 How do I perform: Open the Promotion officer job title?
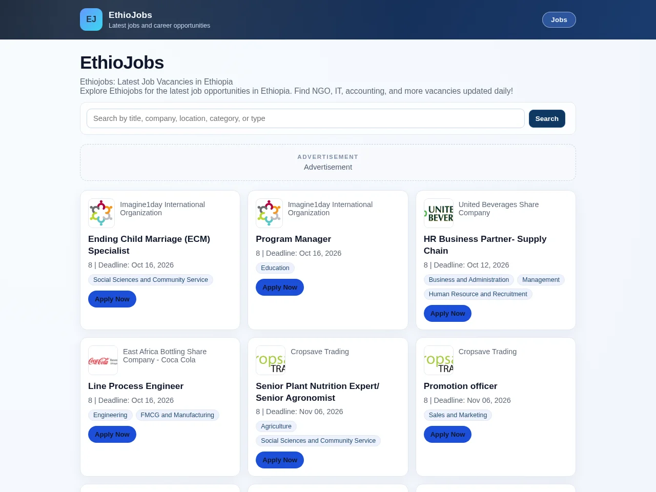click(460, 386)
